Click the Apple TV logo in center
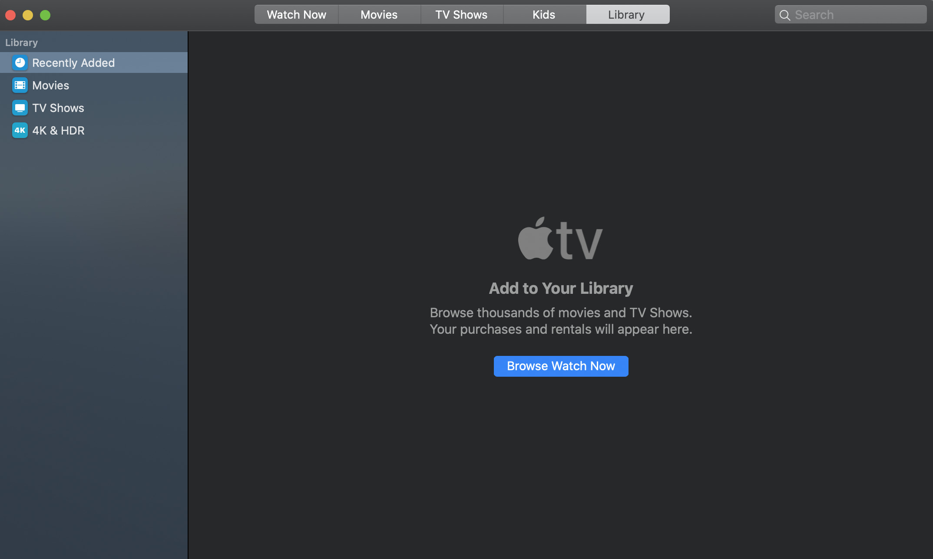This screenshot has height=559, width=933. tap(560, 239)
